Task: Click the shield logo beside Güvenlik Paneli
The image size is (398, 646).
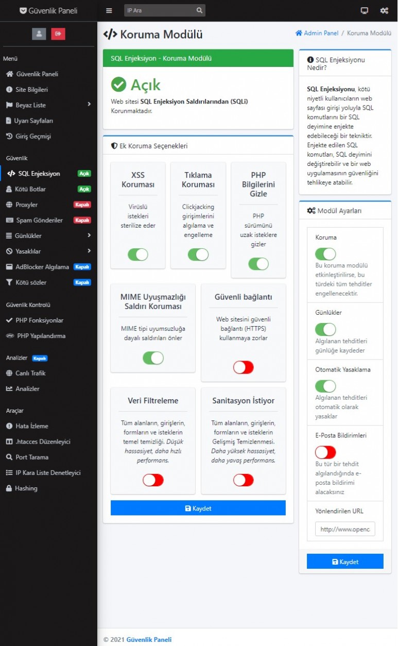Action: click(23, 10)
